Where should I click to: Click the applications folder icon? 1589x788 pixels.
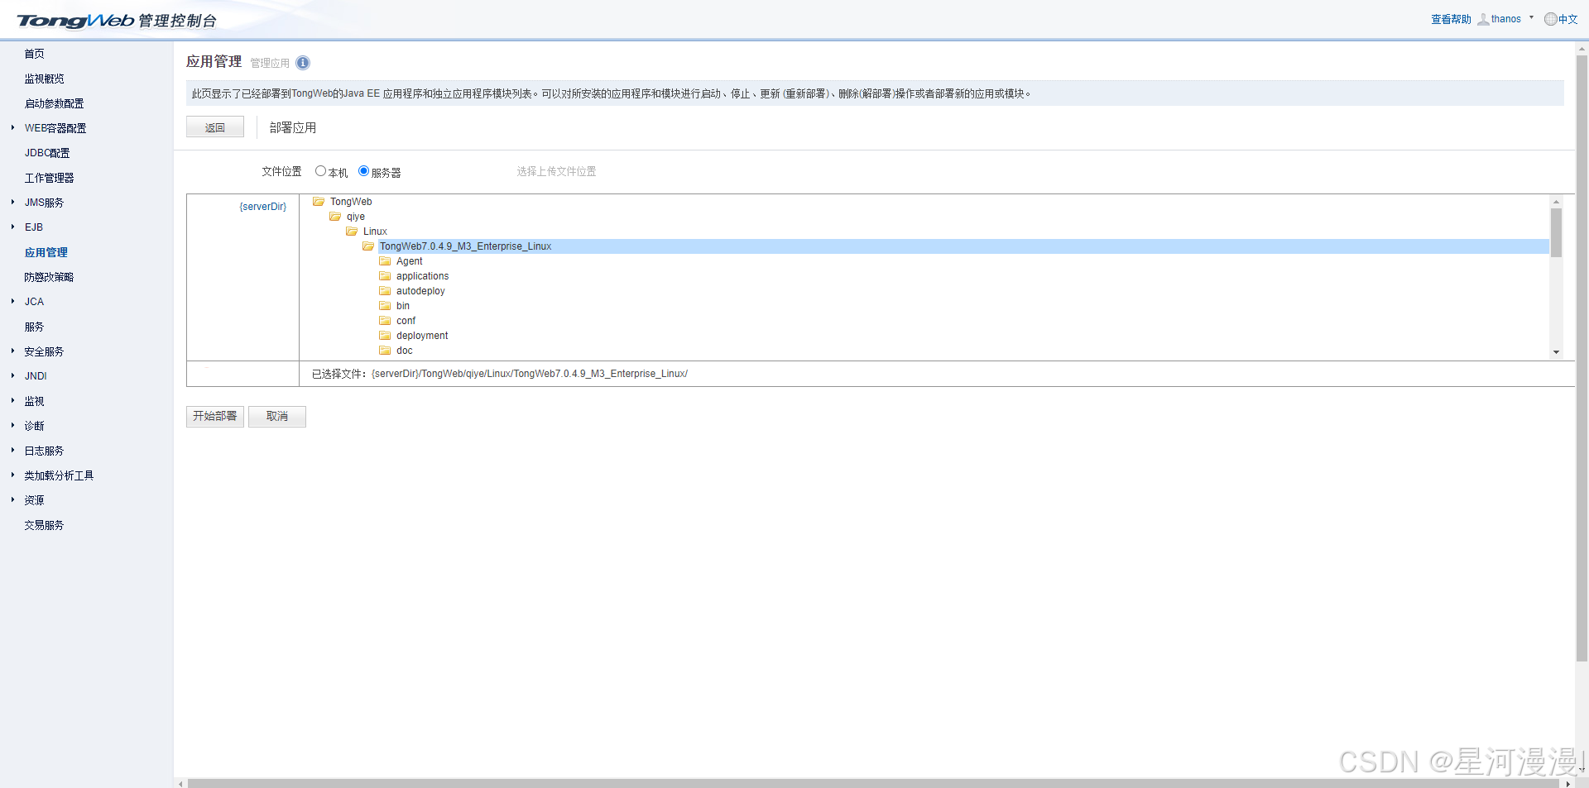click(x=385, y=276)
